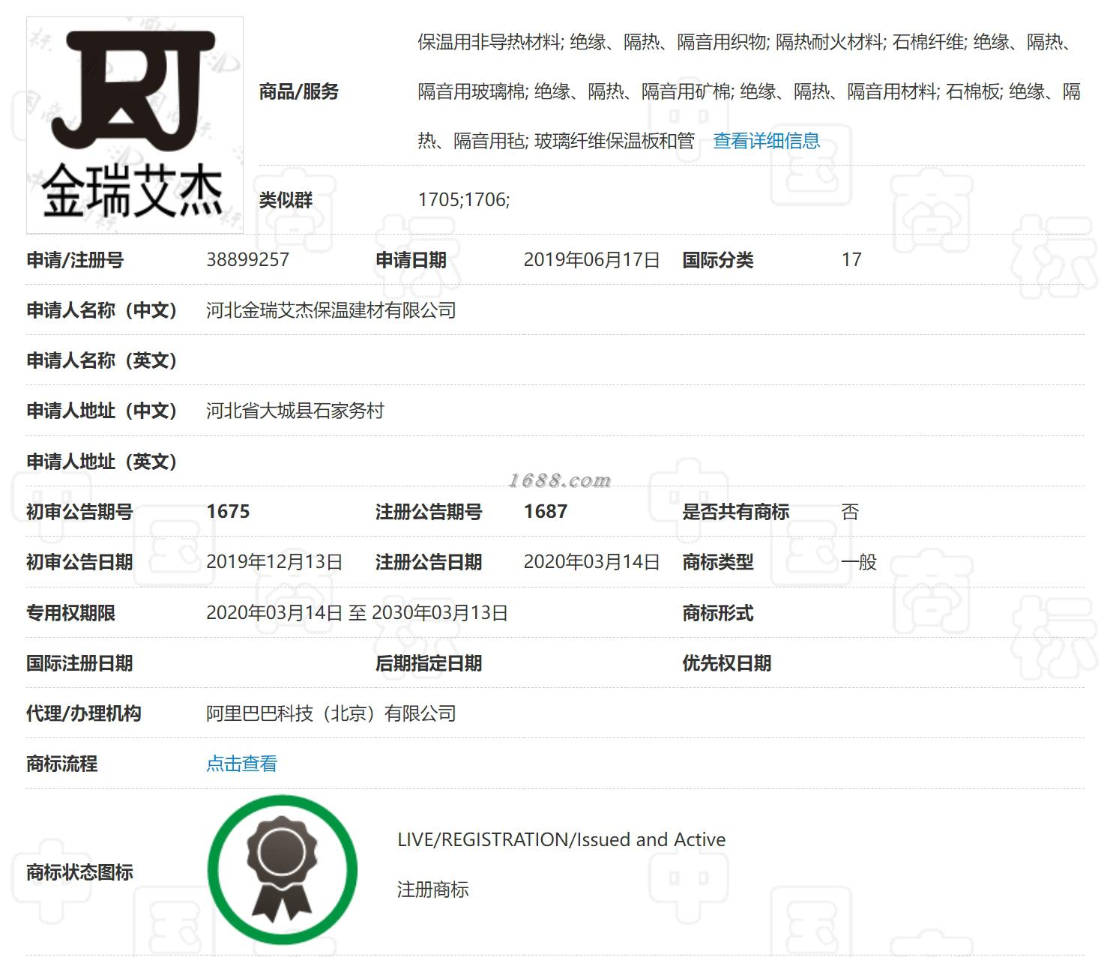This screenshot has width=1119, height=957.
Task: Click the 初审公告期号 field label
Action: (x=79, y=512)
